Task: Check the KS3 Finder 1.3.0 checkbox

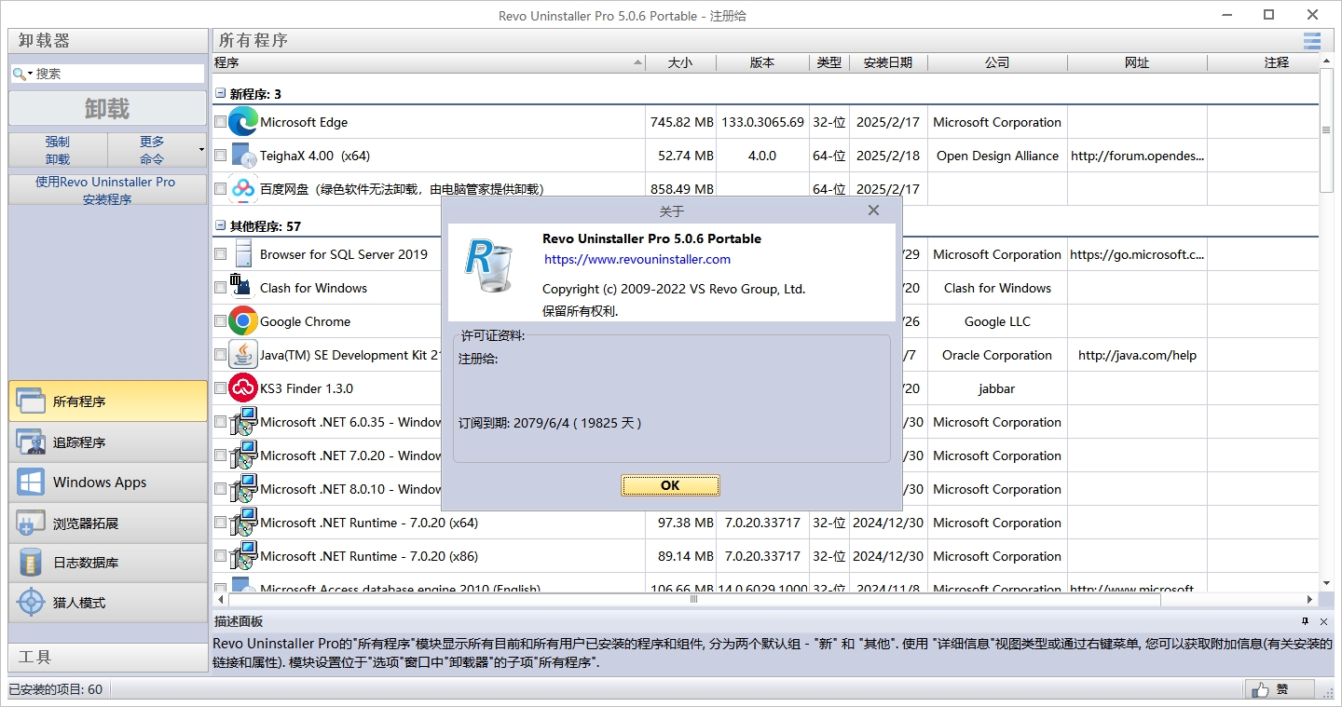Action: (220, 388)
